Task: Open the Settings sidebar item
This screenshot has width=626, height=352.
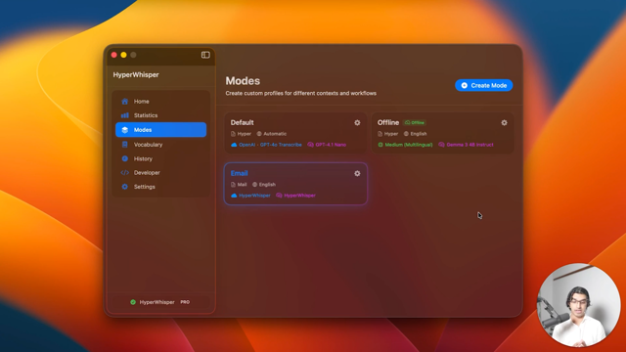Action: pos(160,187)
